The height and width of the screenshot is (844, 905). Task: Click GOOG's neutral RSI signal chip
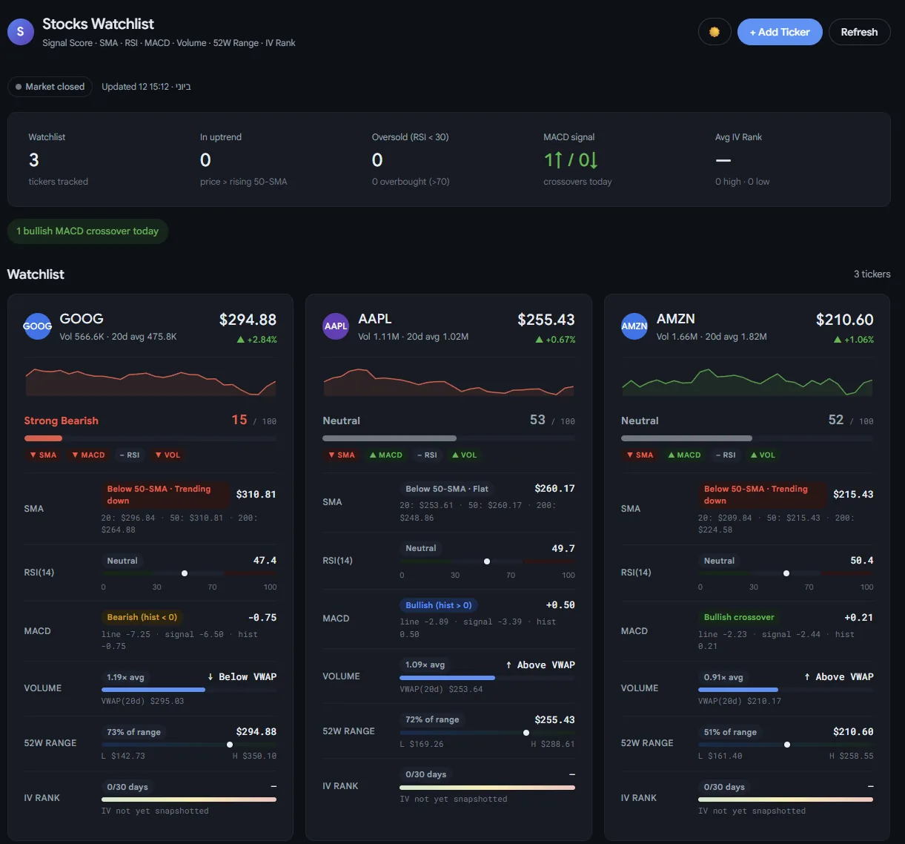coord(130,455)
